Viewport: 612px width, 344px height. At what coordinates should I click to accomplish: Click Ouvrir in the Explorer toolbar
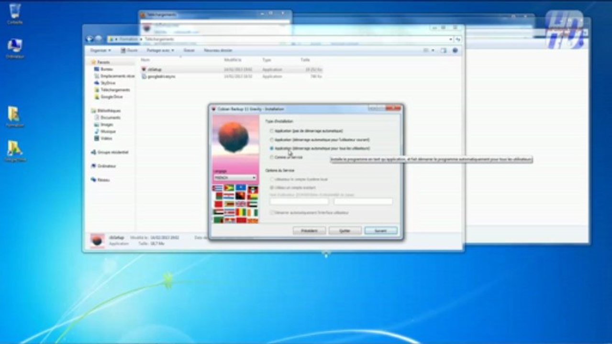click(129, 50)
